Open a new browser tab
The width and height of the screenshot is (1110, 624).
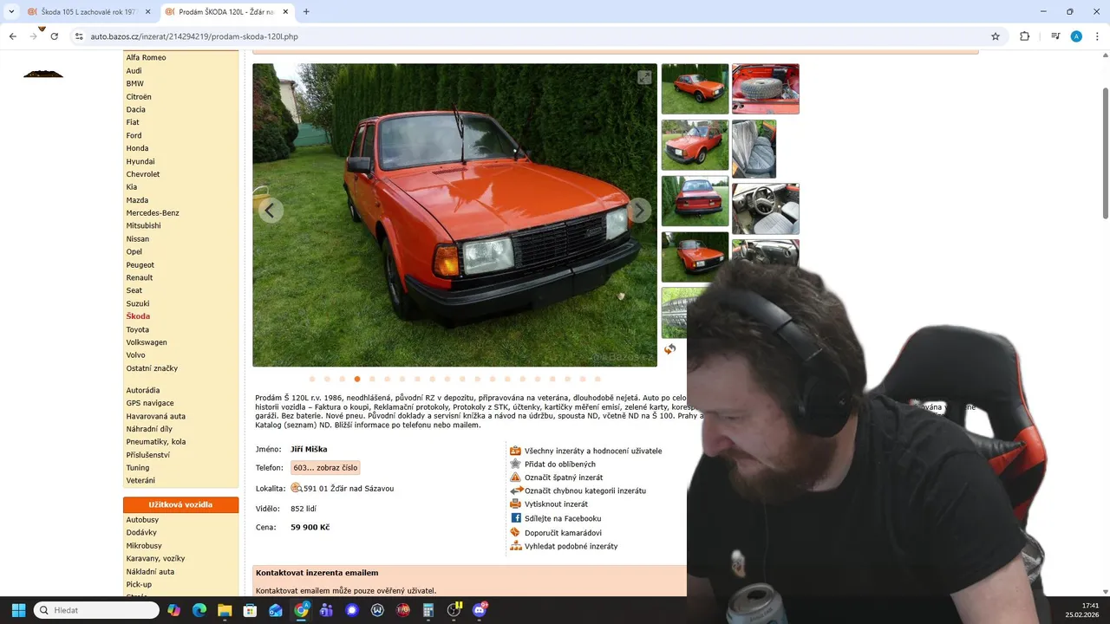click(x=306, y=11)
